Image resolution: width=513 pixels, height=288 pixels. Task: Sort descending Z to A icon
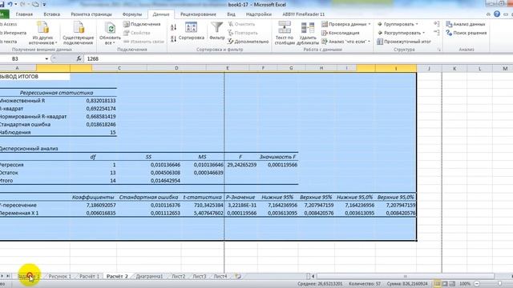coord(173,39)
